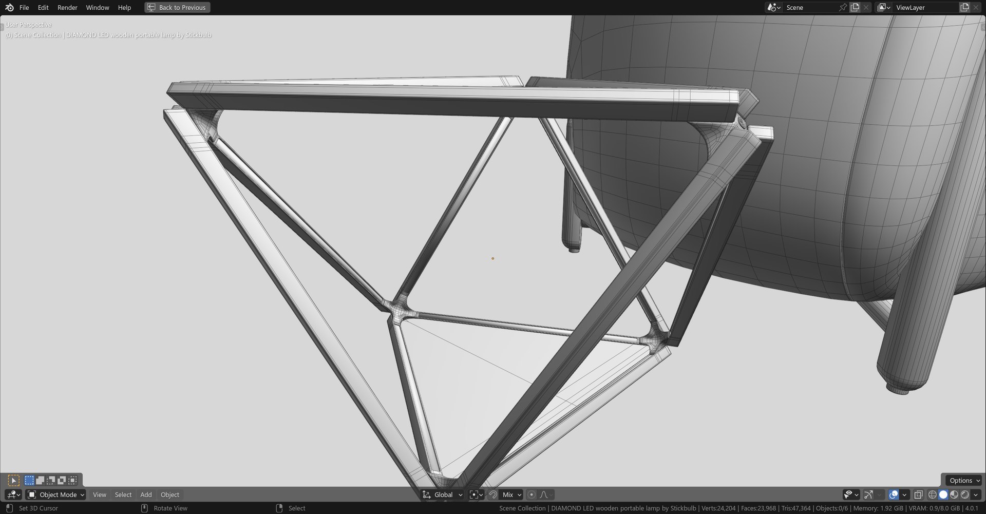
Task: Open the Global transform orientation dropdown
Action: (442, 494)
